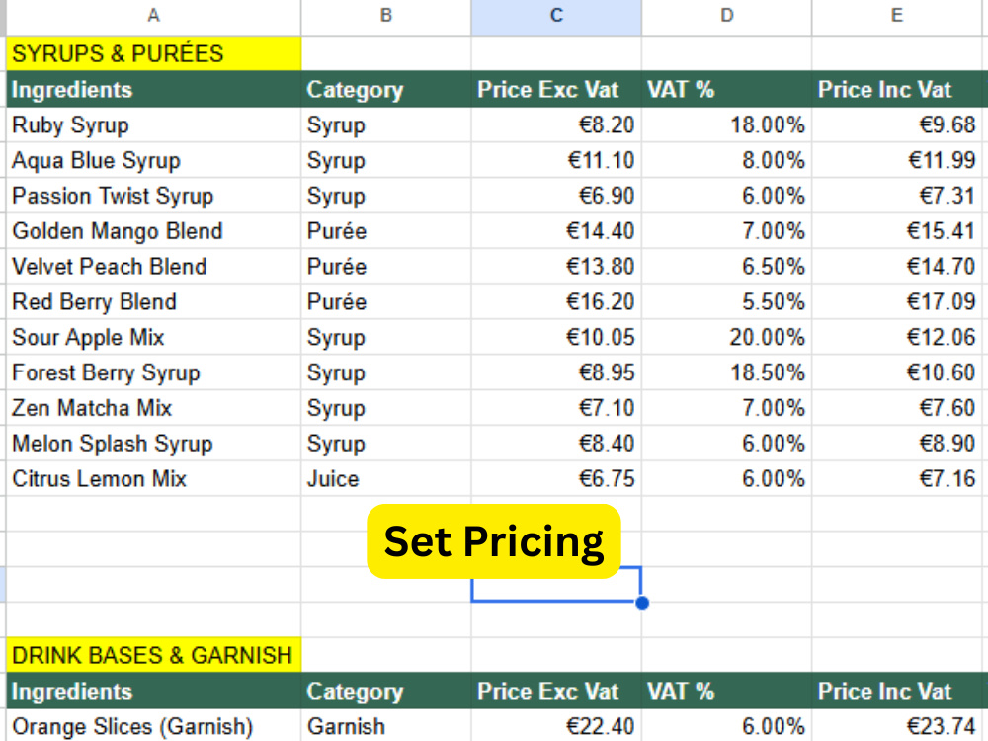988x741 pixels.
Task: Select the SYRUPS & PURÉES title cell
Action: [x=153, y=53]
